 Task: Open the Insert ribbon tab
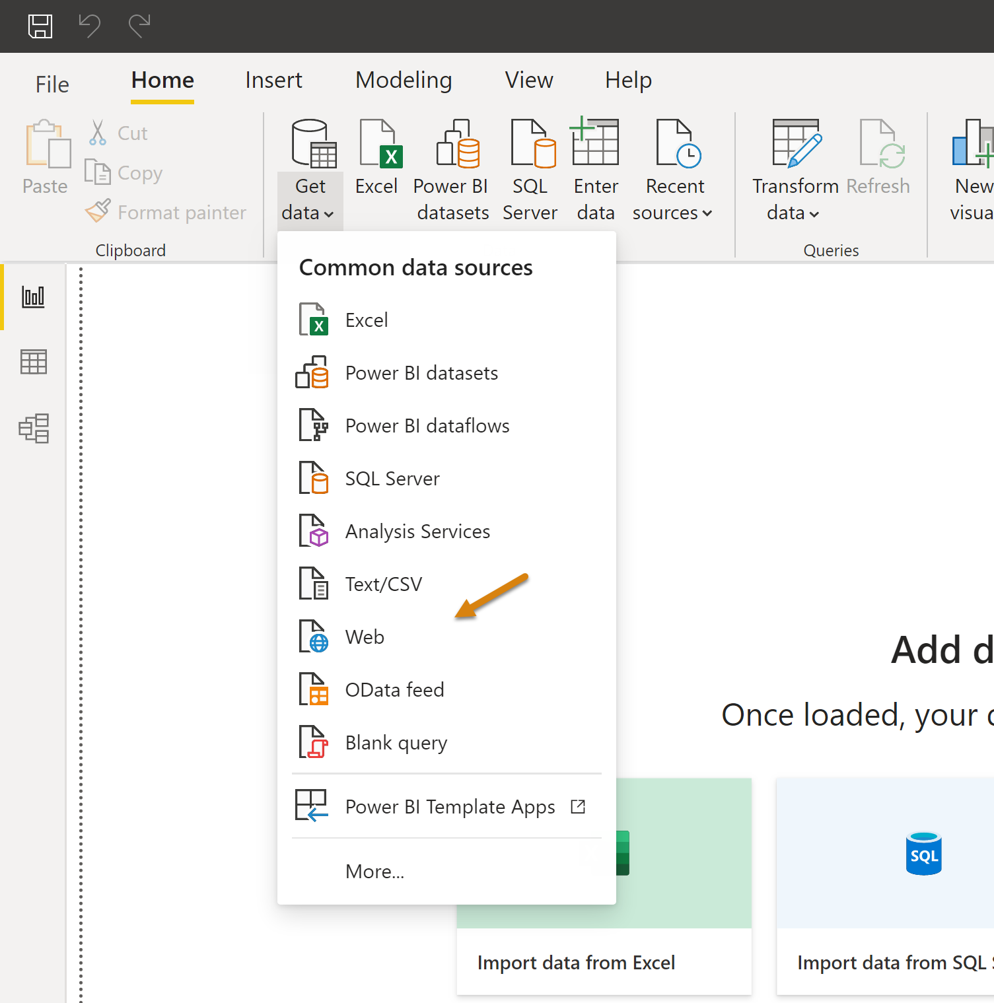coord(273,80)
